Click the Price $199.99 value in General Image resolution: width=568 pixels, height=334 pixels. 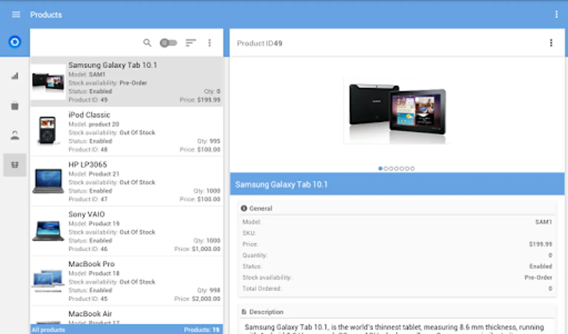point(540,244)
